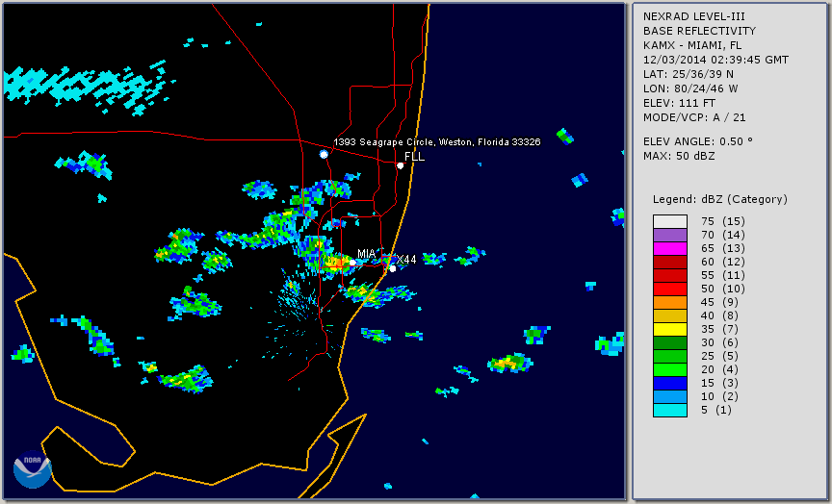The width and height of the screenshot is (832, 504).
Task: Select the 25 dBZ green legend swatch
Action: [x=670, y=357]
